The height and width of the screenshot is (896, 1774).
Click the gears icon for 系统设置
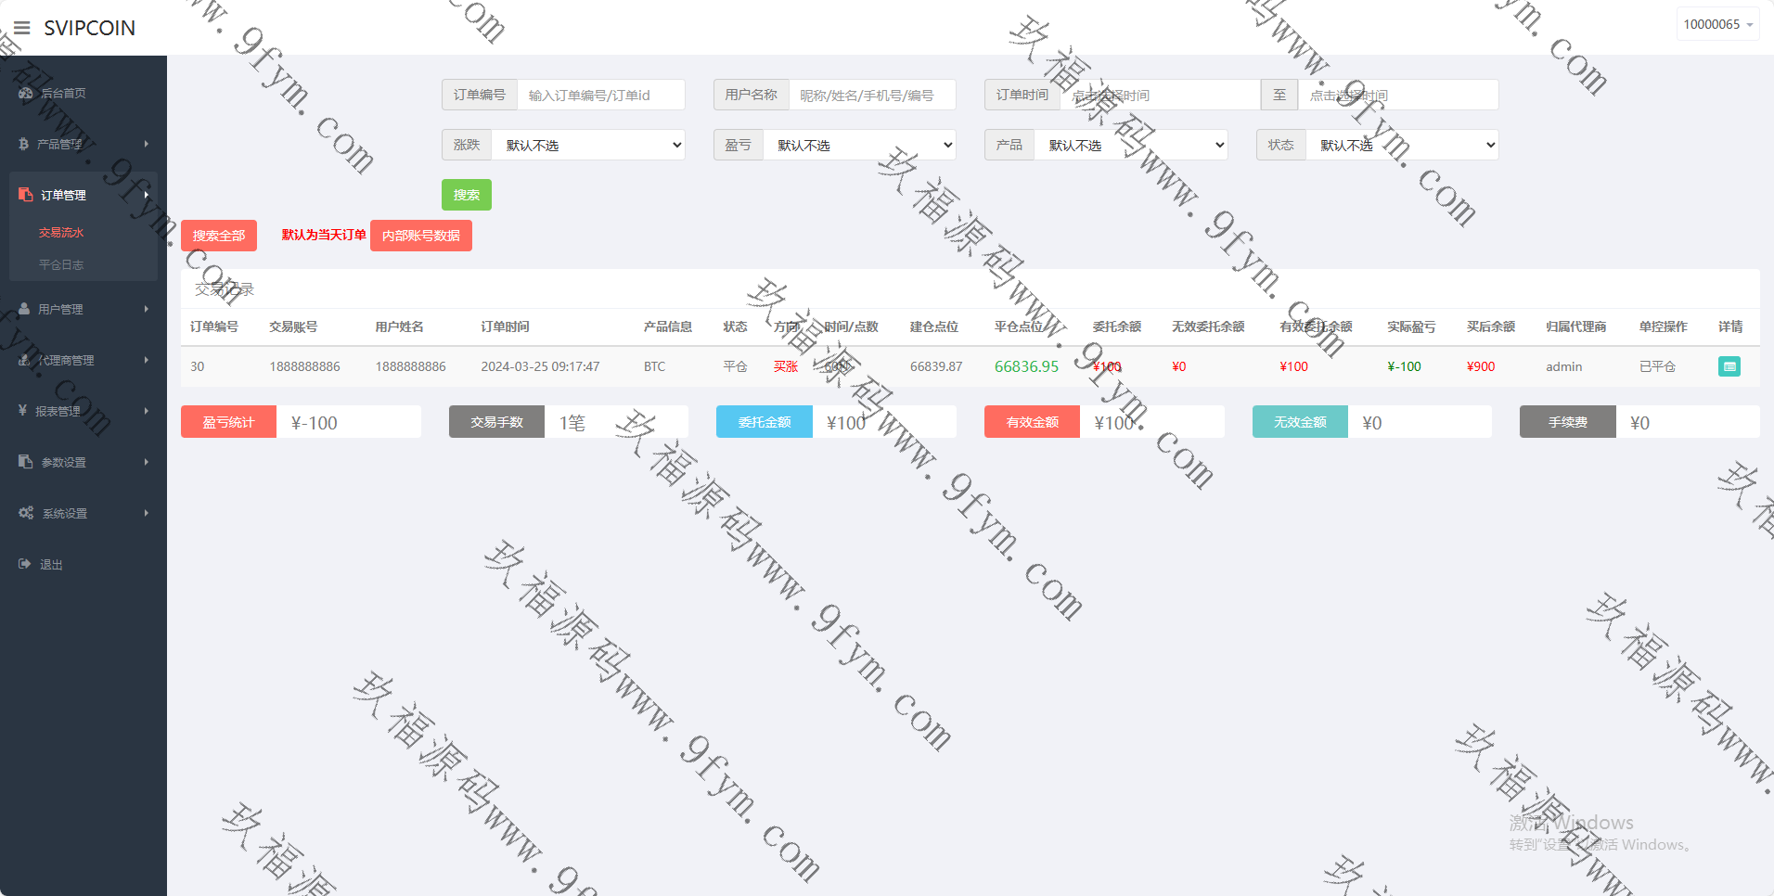(x=26, y=513)
